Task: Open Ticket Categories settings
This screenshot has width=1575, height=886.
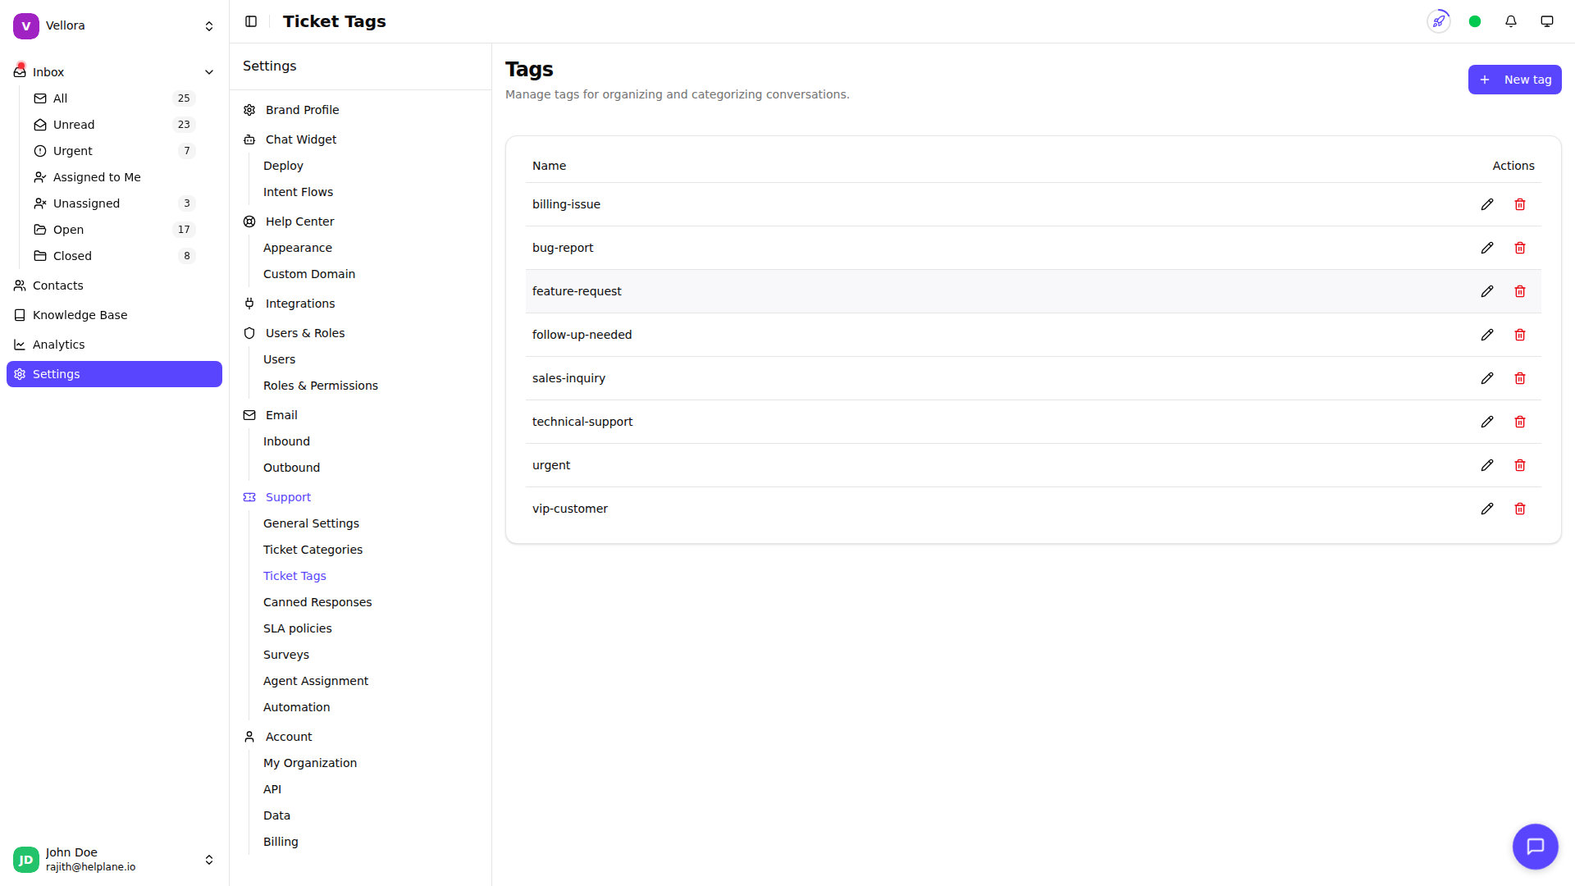Action: tap(313, 550)
